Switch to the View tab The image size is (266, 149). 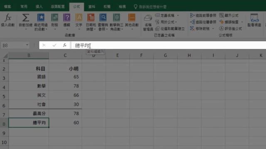click(122, 7)
